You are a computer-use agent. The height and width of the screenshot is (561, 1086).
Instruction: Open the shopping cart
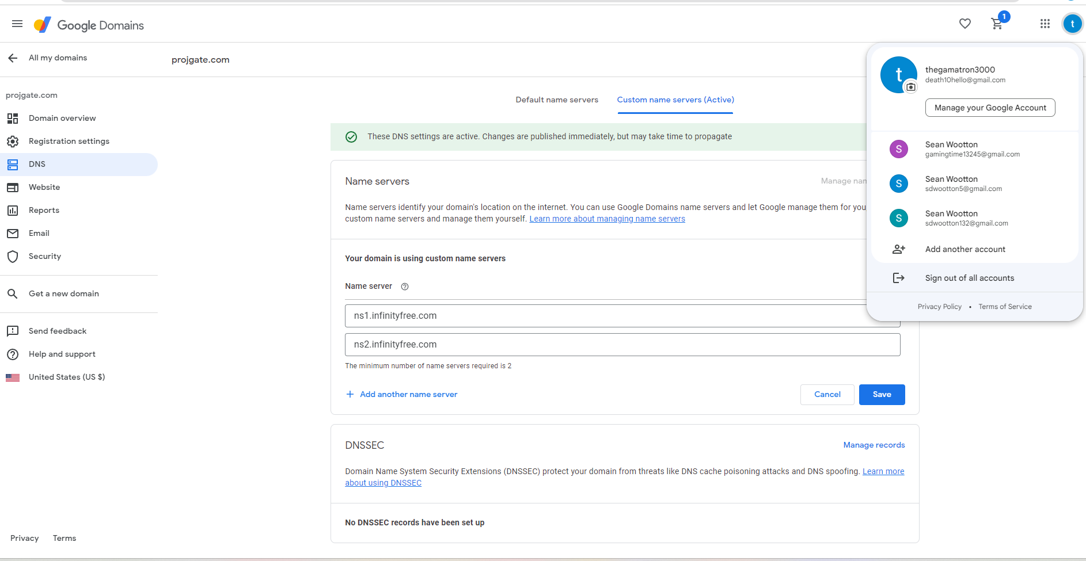(x=997, y=24)
